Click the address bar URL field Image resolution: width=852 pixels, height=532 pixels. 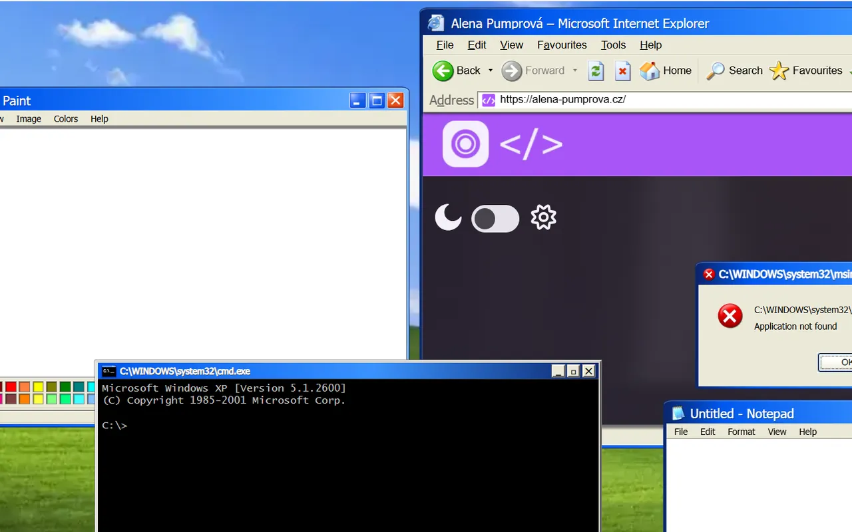point(666,100)
